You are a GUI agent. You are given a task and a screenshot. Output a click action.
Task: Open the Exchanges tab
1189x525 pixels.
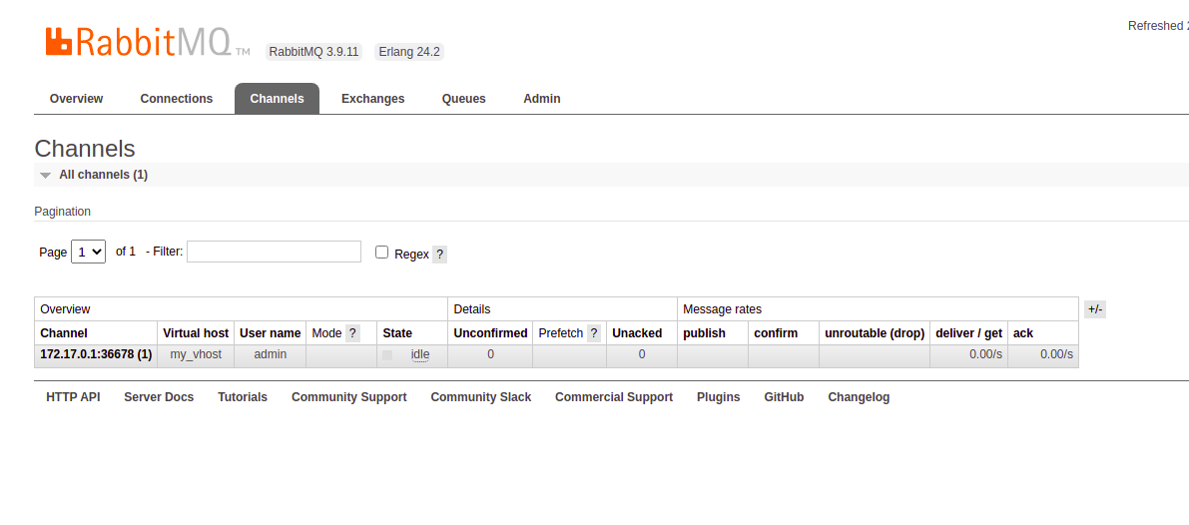pos(372,99)
